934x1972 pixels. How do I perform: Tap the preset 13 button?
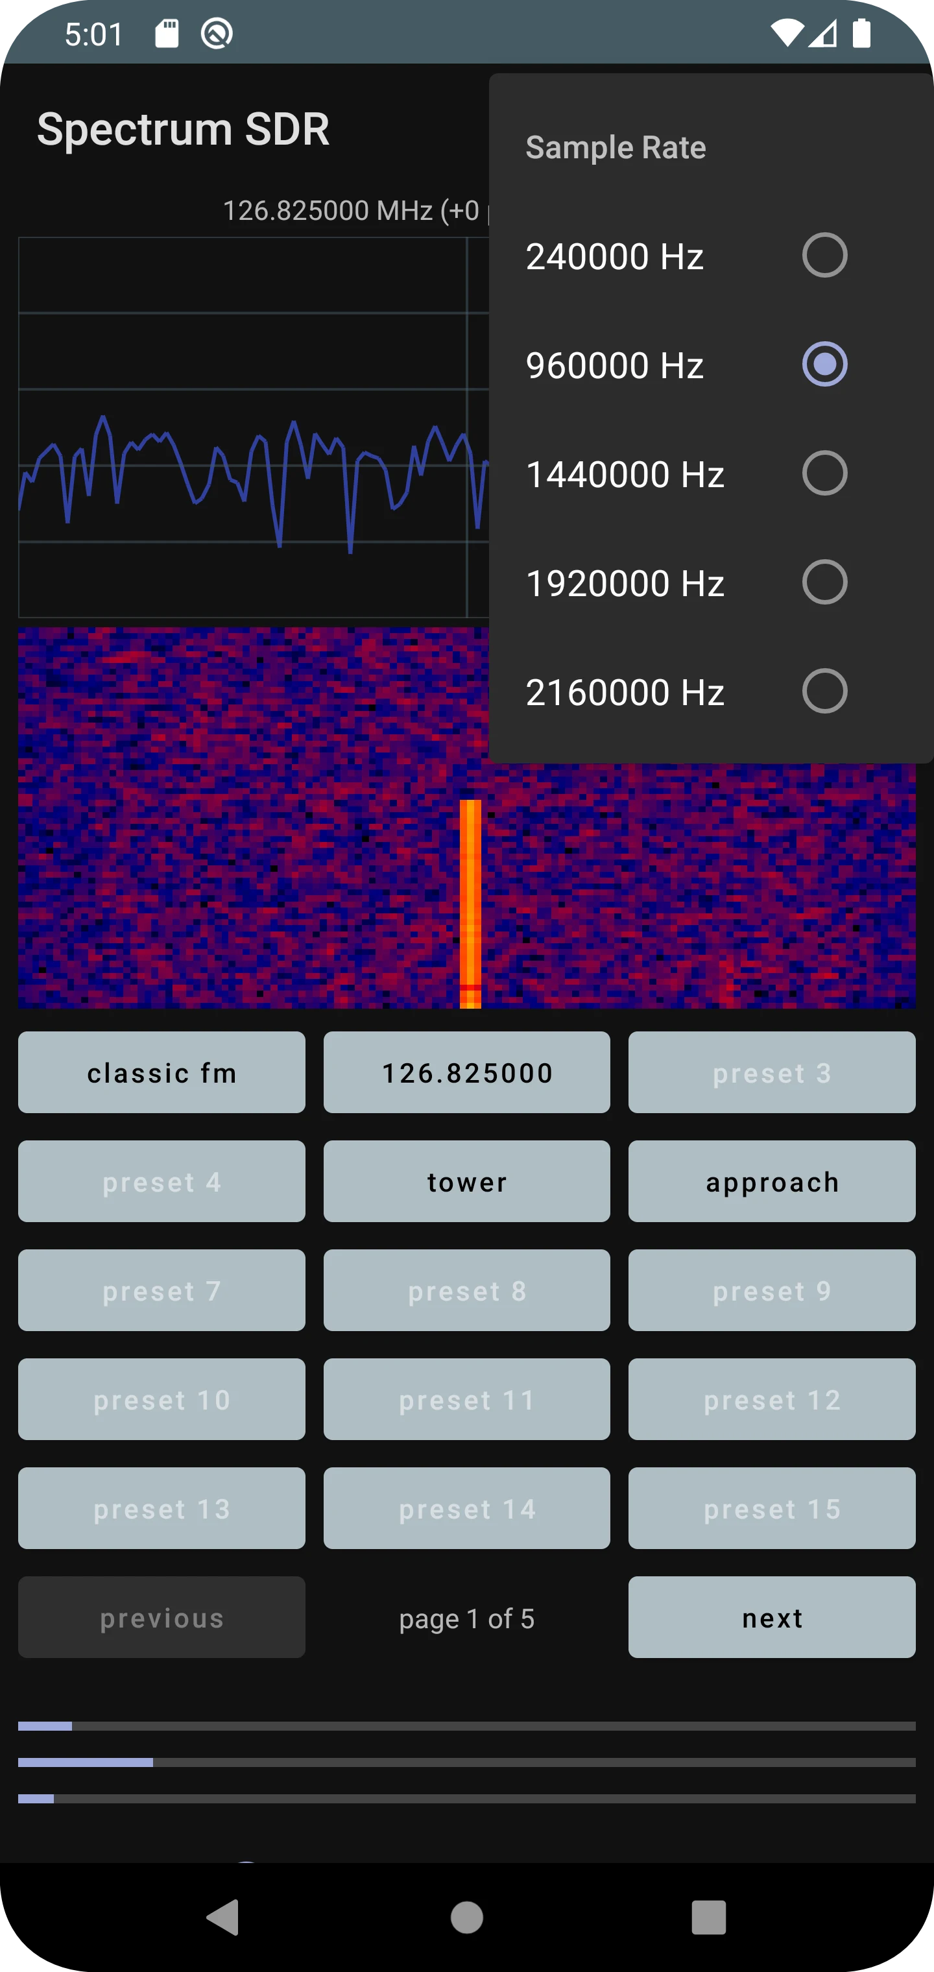162,1508
